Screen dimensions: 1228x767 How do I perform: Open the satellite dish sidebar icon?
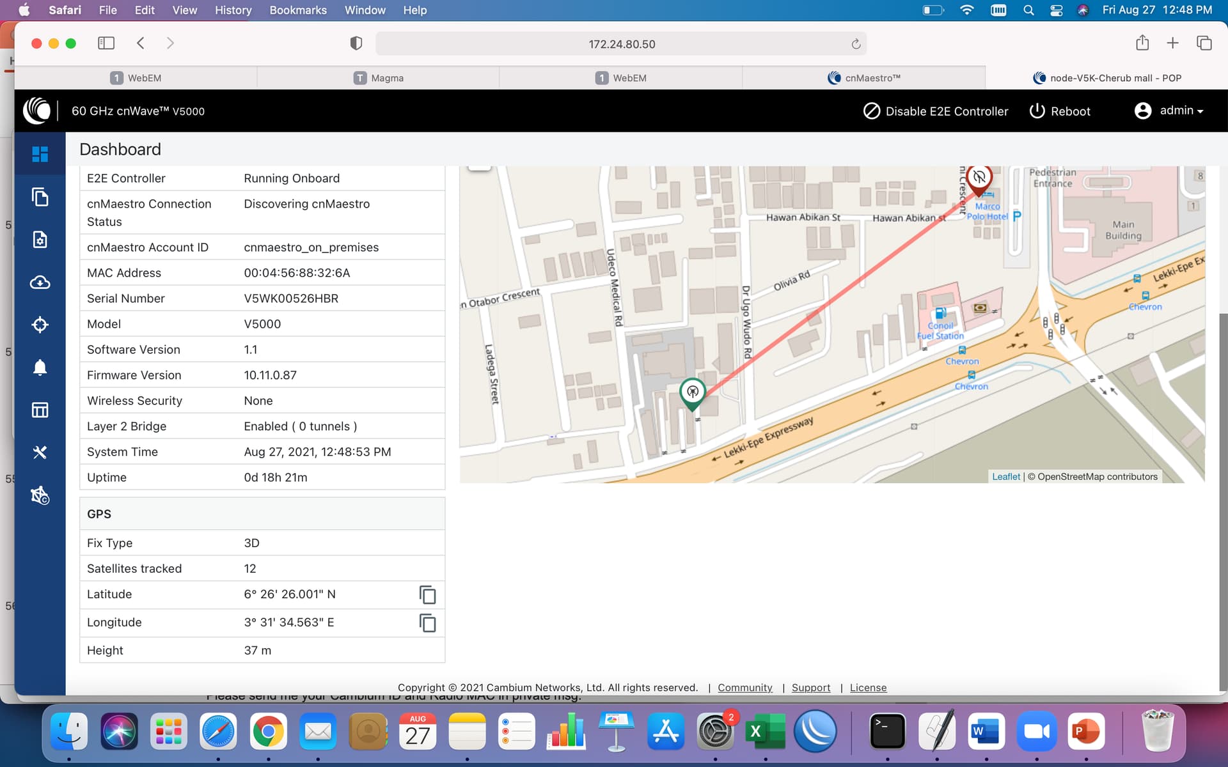[40, 495]
